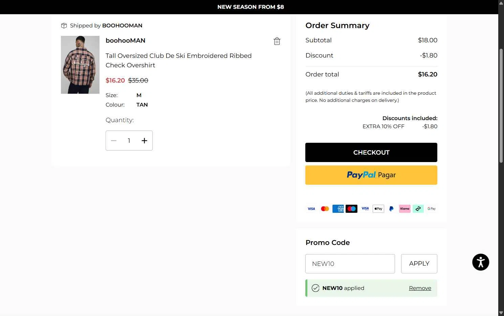
Task: Open the Tall Oversized Check Overshirt title link
Action: pyautogui.click(x=178, y=60)
